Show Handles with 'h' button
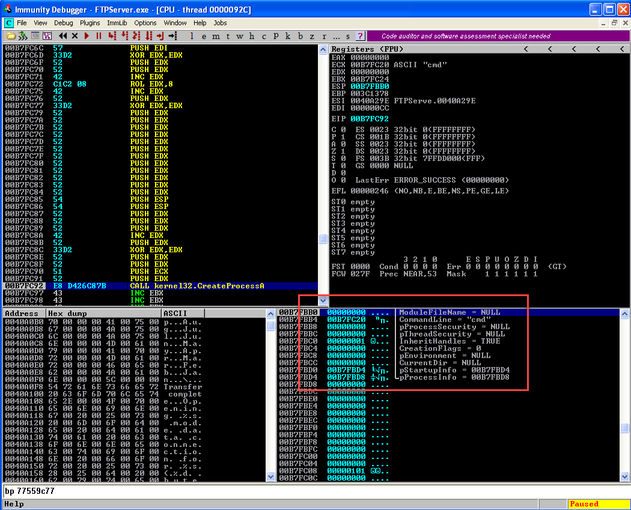Screen dimensions: 631x510 (252, 36)
